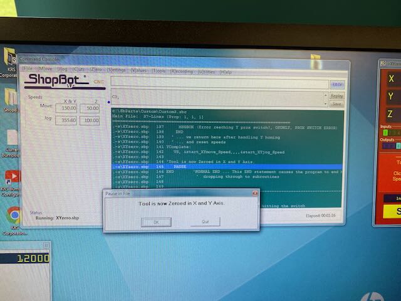Click the file path c:\SbParts\Custom\Custom3.sbc
This screenshot has width=401, height=301.
(x=149, y=112)
